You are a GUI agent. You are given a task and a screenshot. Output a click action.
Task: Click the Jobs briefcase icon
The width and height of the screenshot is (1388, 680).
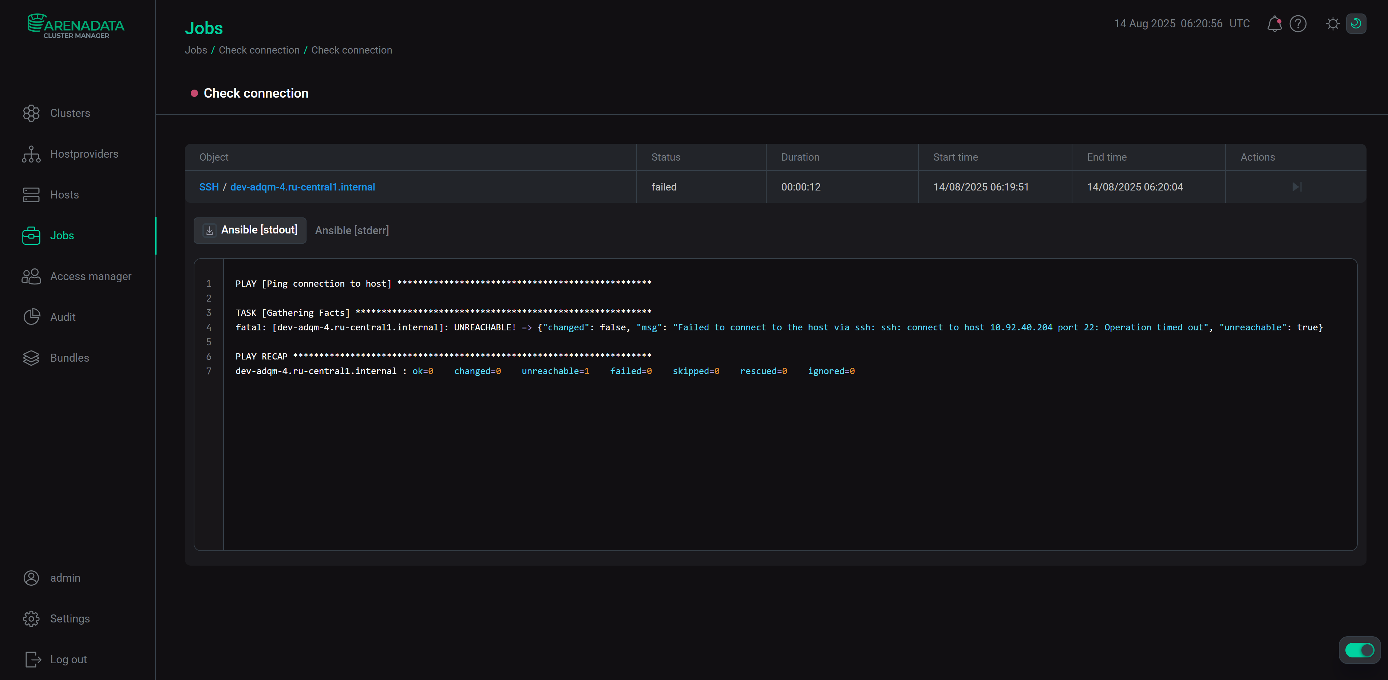pos(31,236)
